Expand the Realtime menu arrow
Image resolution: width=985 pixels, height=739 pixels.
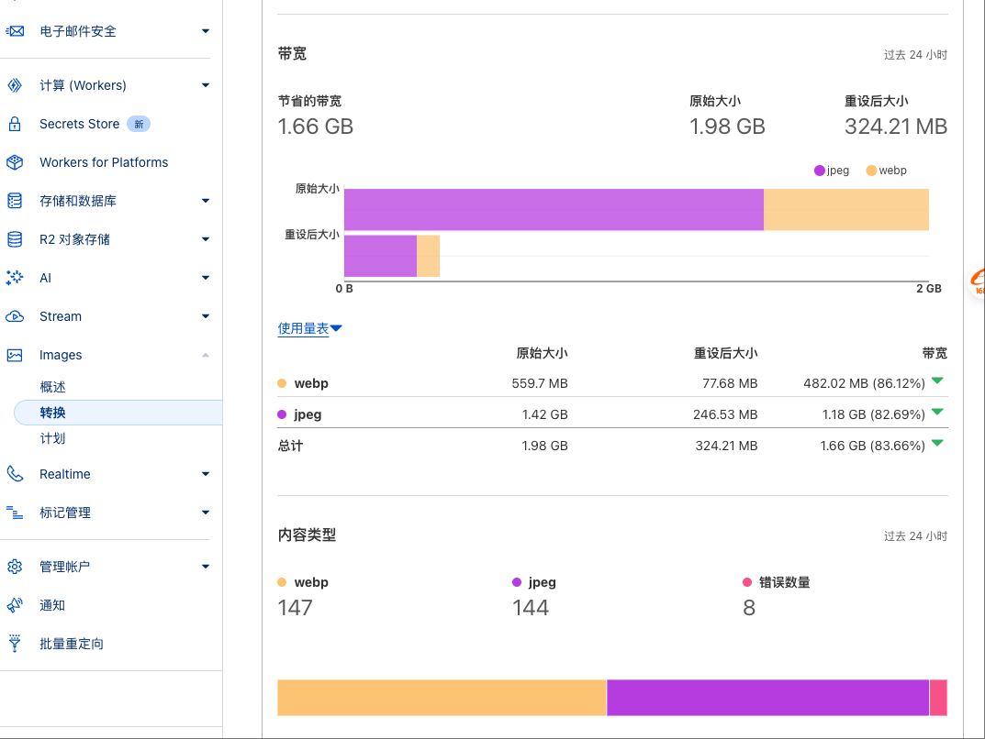pos(206,474)
